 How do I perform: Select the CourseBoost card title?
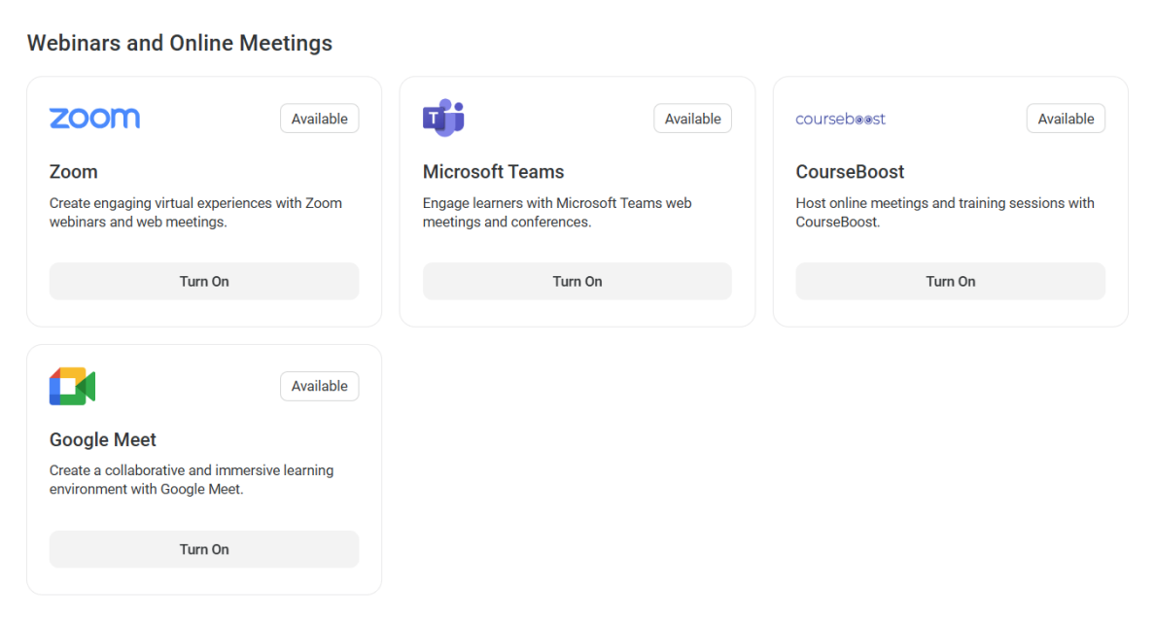(x=850, y=171)
